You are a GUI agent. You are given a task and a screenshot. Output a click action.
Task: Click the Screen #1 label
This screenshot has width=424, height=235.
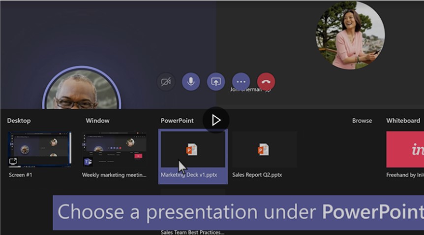21,175
